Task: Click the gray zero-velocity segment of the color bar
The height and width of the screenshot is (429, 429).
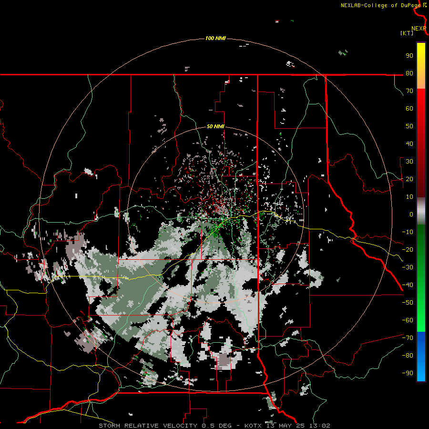Action: tap(421, 211)
